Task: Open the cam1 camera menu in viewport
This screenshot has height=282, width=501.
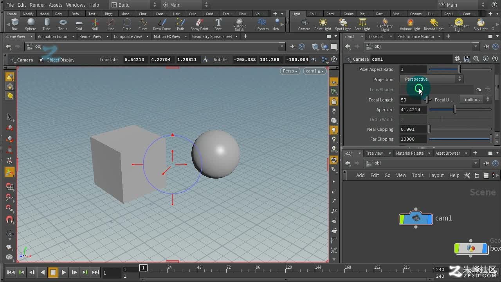Action: point(315,71)
